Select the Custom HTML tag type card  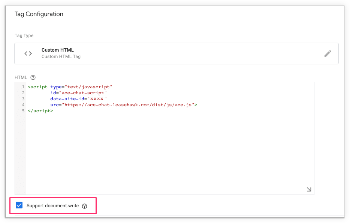click(x=176, y=54)
